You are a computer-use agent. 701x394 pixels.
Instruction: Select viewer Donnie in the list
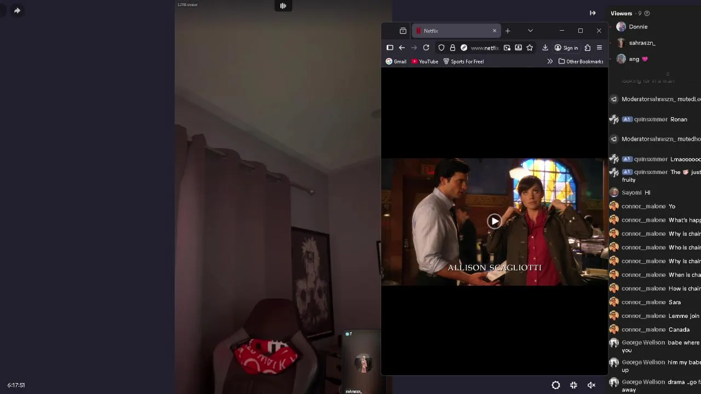point(638,27)
